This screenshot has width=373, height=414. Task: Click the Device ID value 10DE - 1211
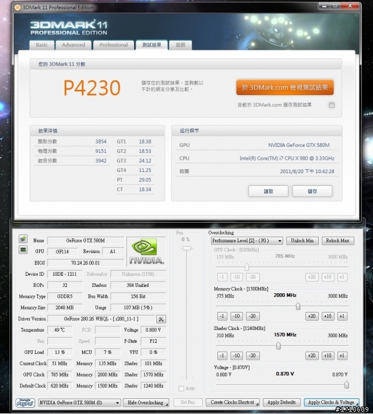click(65, 274)
